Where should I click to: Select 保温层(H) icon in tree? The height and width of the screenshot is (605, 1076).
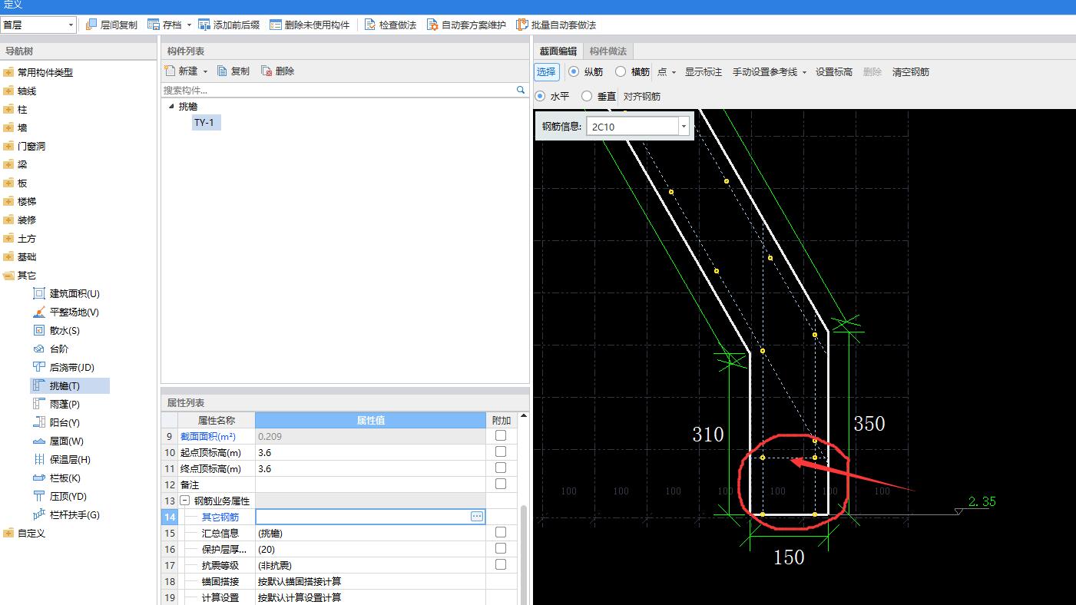pyautogui.click(x=39, y=459)
